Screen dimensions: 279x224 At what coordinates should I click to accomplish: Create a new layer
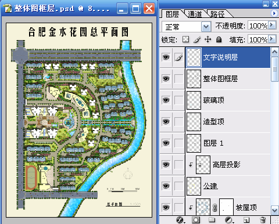tap(246, 220)
